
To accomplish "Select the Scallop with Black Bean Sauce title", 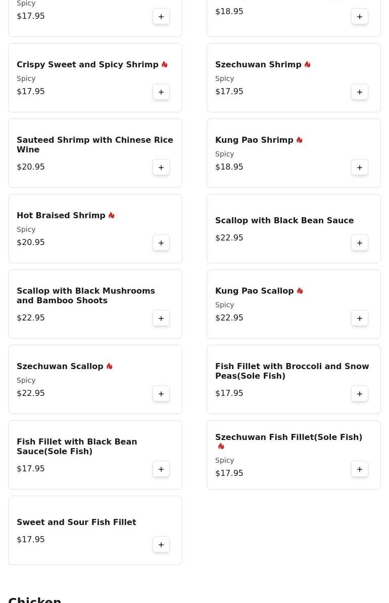I will pos(284,220).
